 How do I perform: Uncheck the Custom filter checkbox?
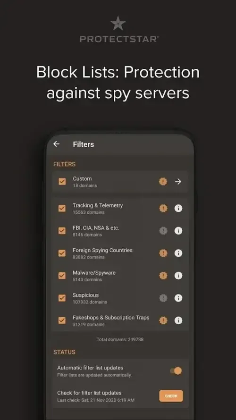pyautogui.click(x=62, y=182)
